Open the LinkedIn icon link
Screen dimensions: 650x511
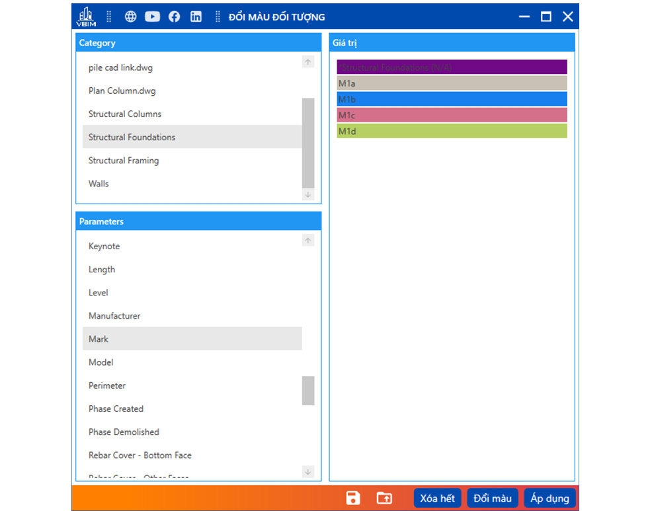[196, 17]
